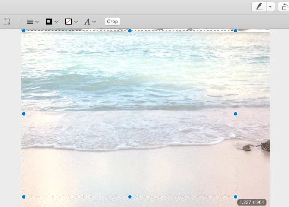The height and width of the screenshot is (207, 289).
Task: Click the top-center selection handle
Action: tap(130, 31)
